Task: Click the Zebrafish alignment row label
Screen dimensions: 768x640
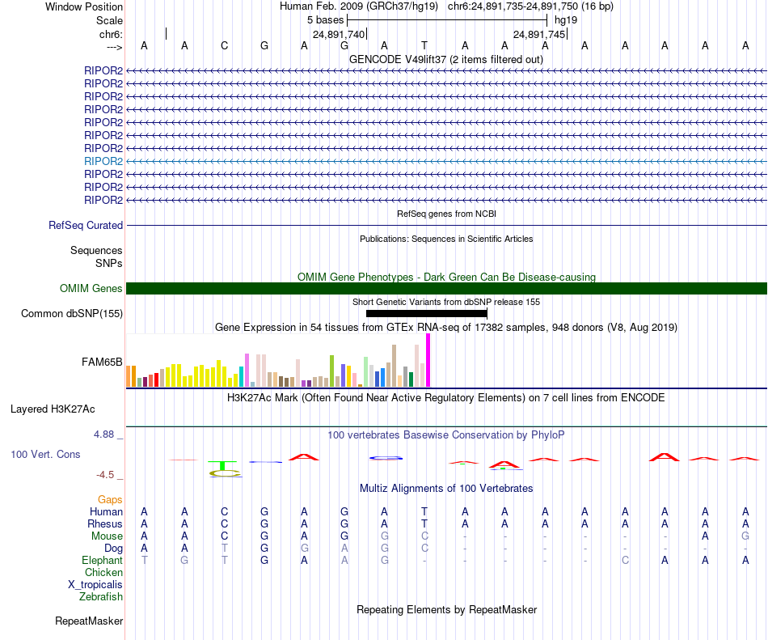Action: (x=101, y=597)
